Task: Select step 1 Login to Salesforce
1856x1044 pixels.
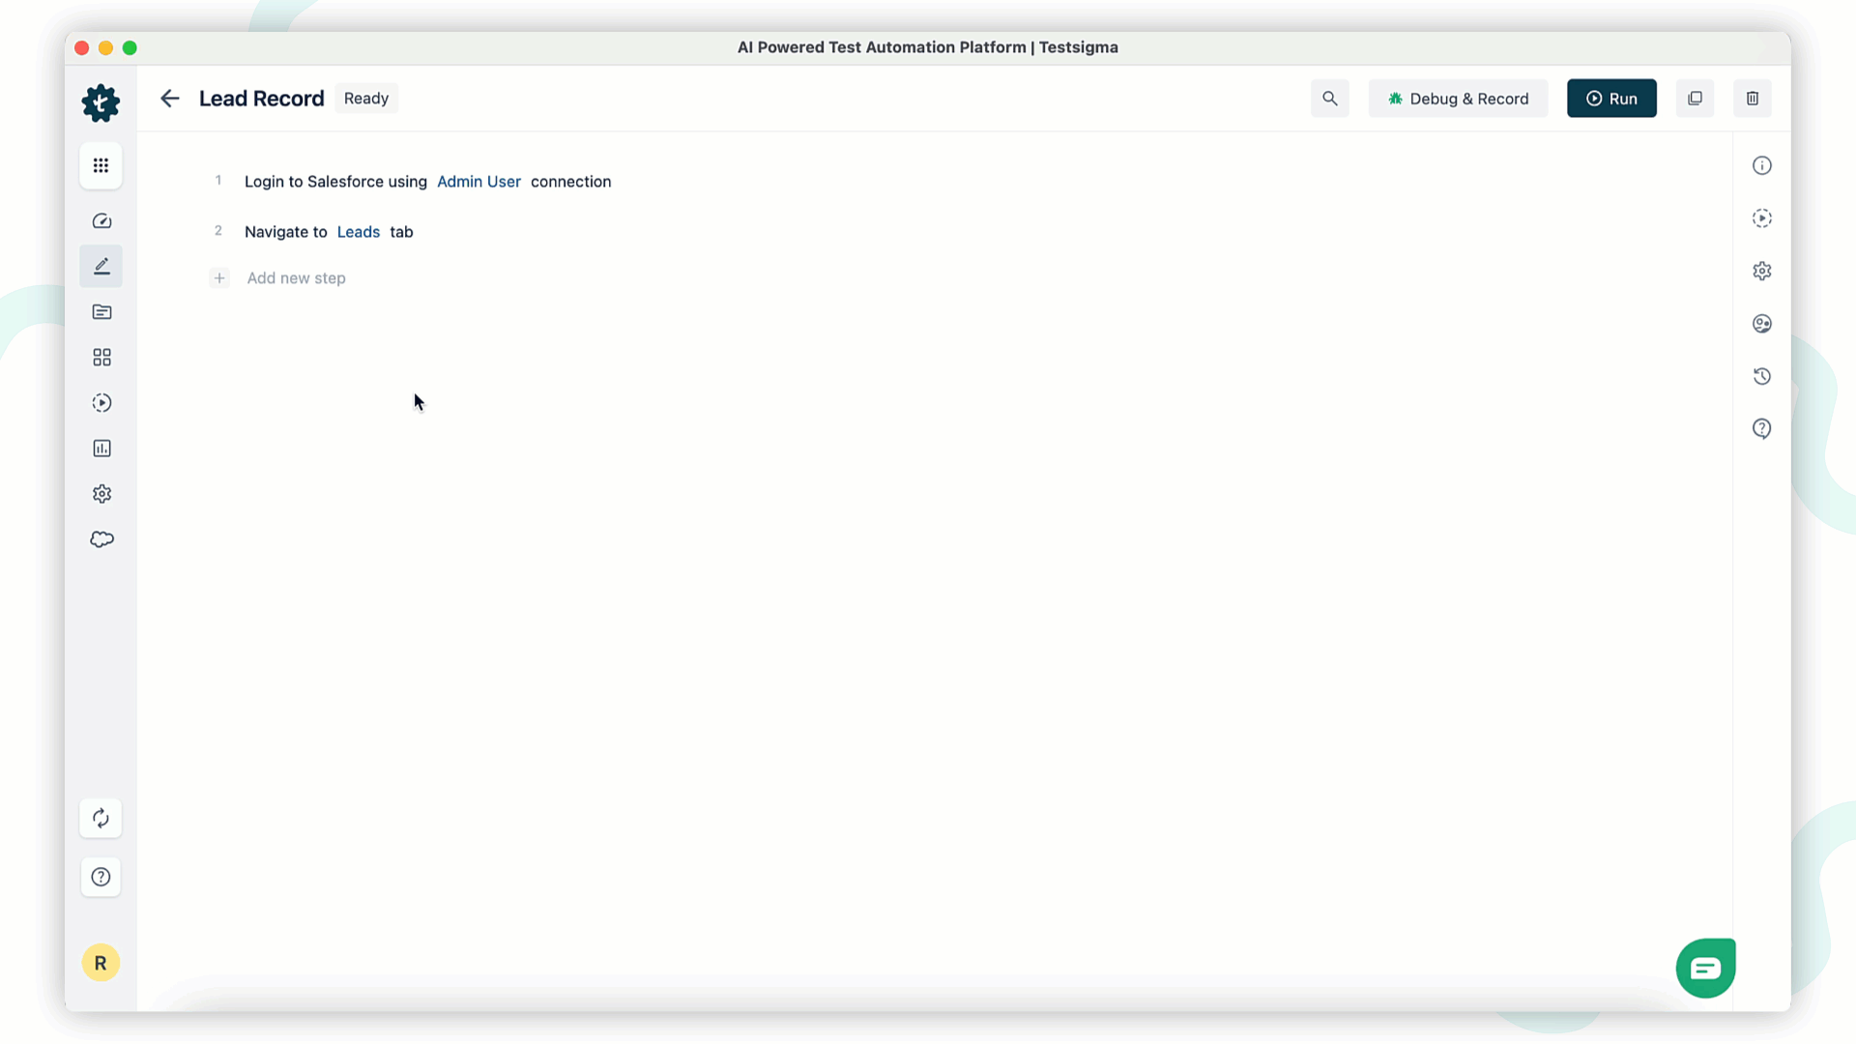Action: click(428, 182)
